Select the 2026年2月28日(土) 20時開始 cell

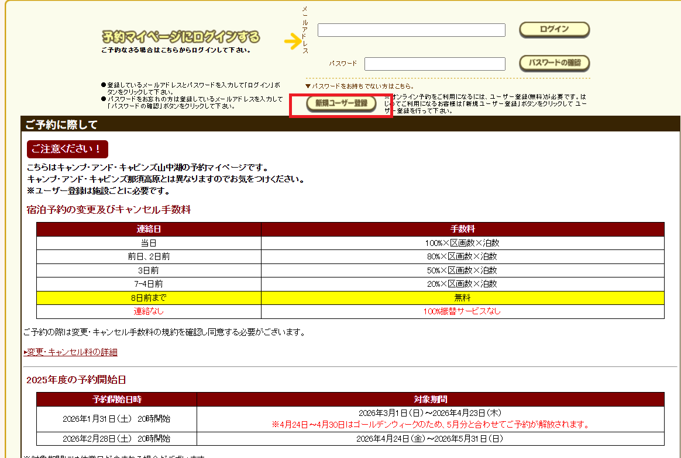click(116, 439)
